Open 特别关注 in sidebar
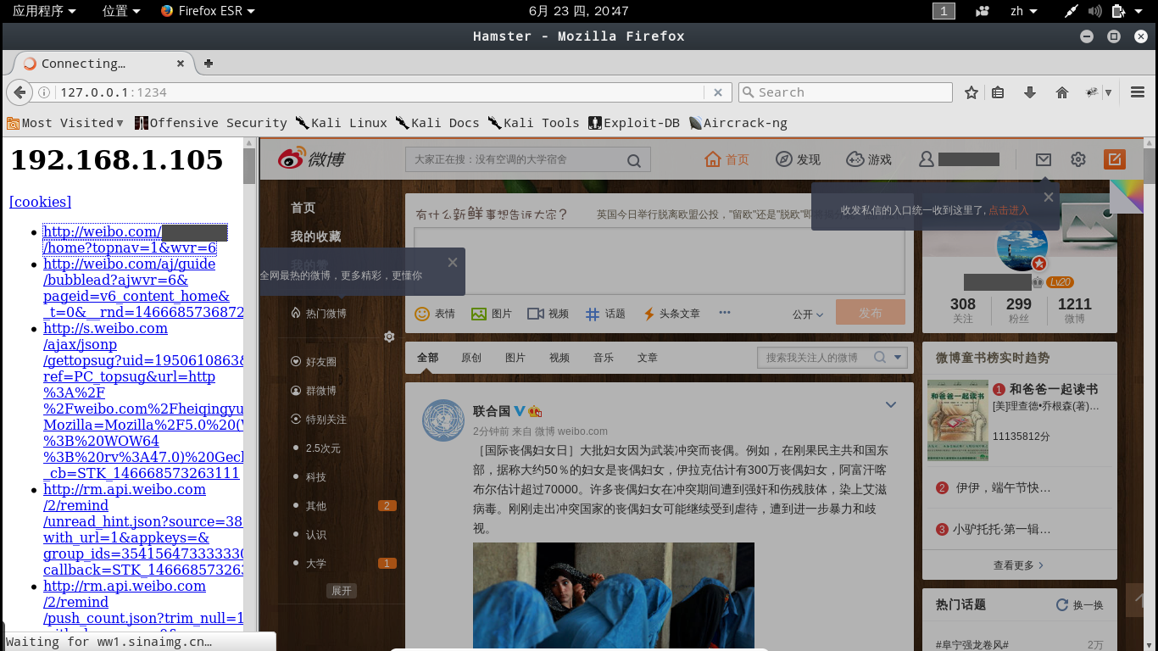This screenshot has width=1158, height=651. point(319,420)
